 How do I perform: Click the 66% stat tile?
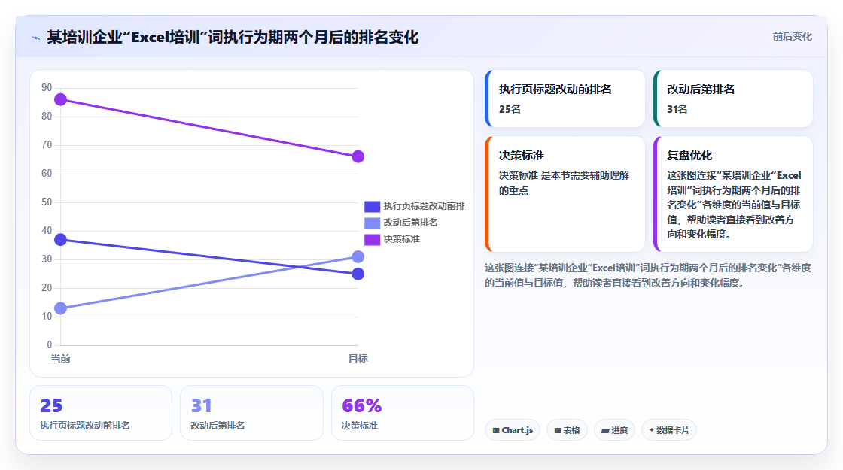(x=403, y=413)
